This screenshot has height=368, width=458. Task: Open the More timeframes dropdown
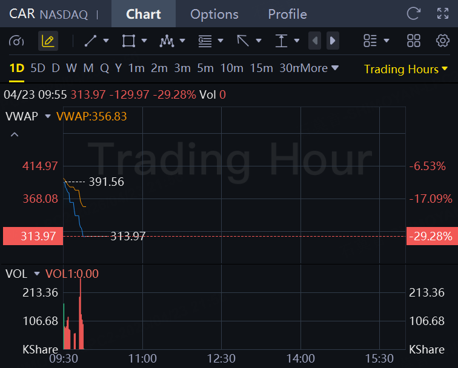pos(319,68)
